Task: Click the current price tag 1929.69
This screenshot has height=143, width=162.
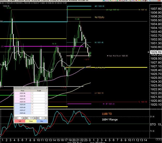Action: click(x=156, y=52)
